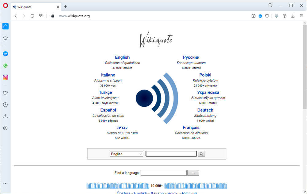The image size is (307, 194).
Task: Click the "Aforismi e citazioni" tagline
Action: coord(108,81)
